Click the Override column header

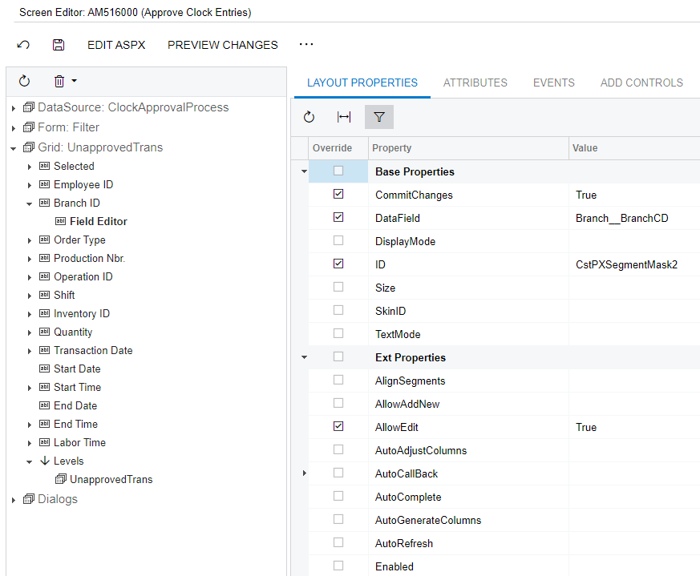[x=338, y=148]
